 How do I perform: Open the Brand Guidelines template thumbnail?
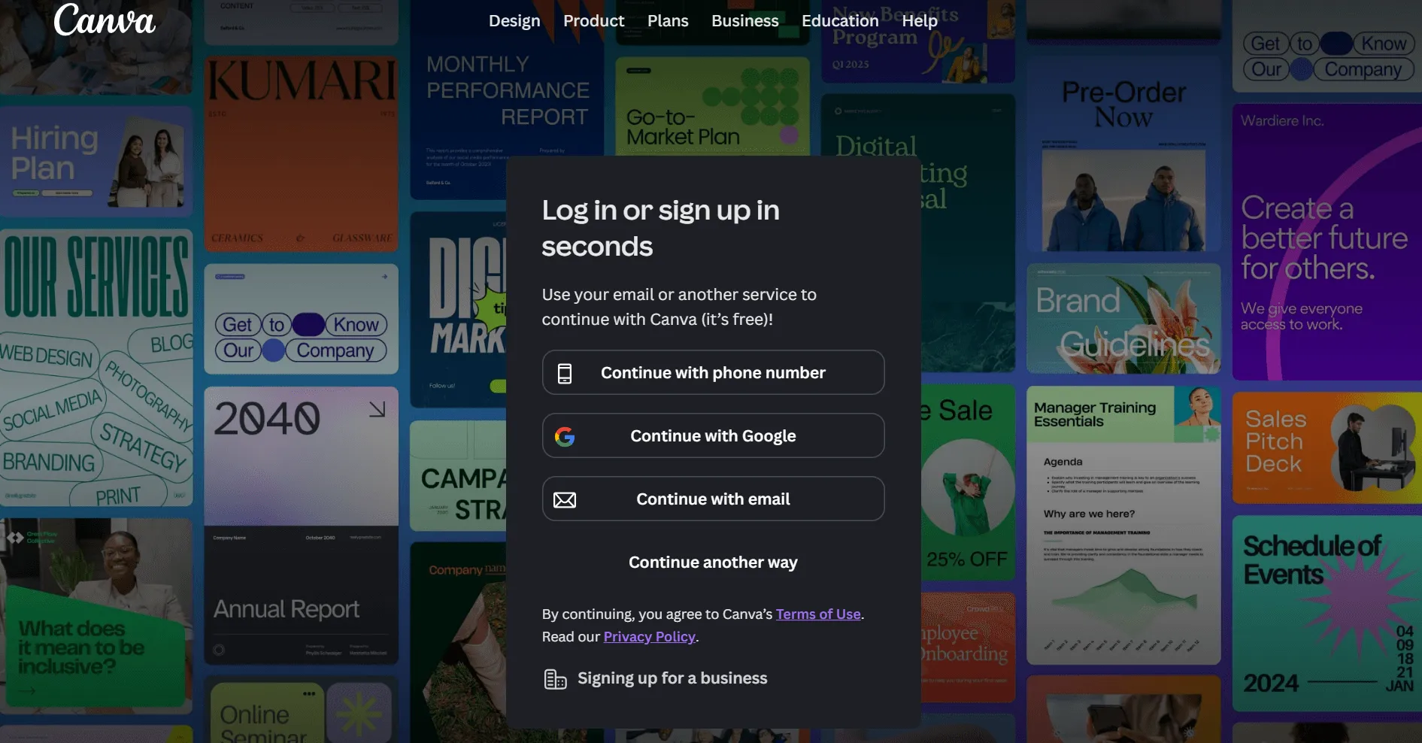click(1123, 318)
